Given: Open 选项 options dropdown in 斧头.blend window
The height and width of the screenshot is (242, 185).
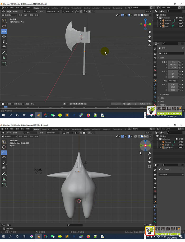Looking at the screenshot, I should click(149, 11).
